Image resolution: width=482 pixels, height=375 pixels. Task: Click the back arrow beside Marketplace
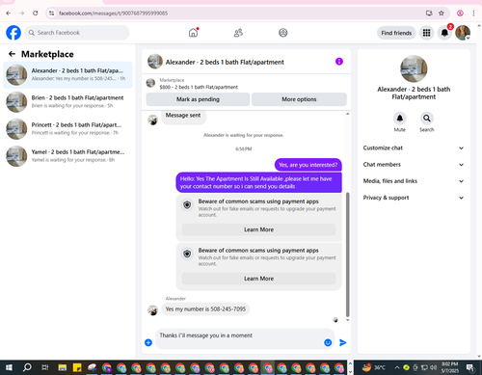point(12,54)
